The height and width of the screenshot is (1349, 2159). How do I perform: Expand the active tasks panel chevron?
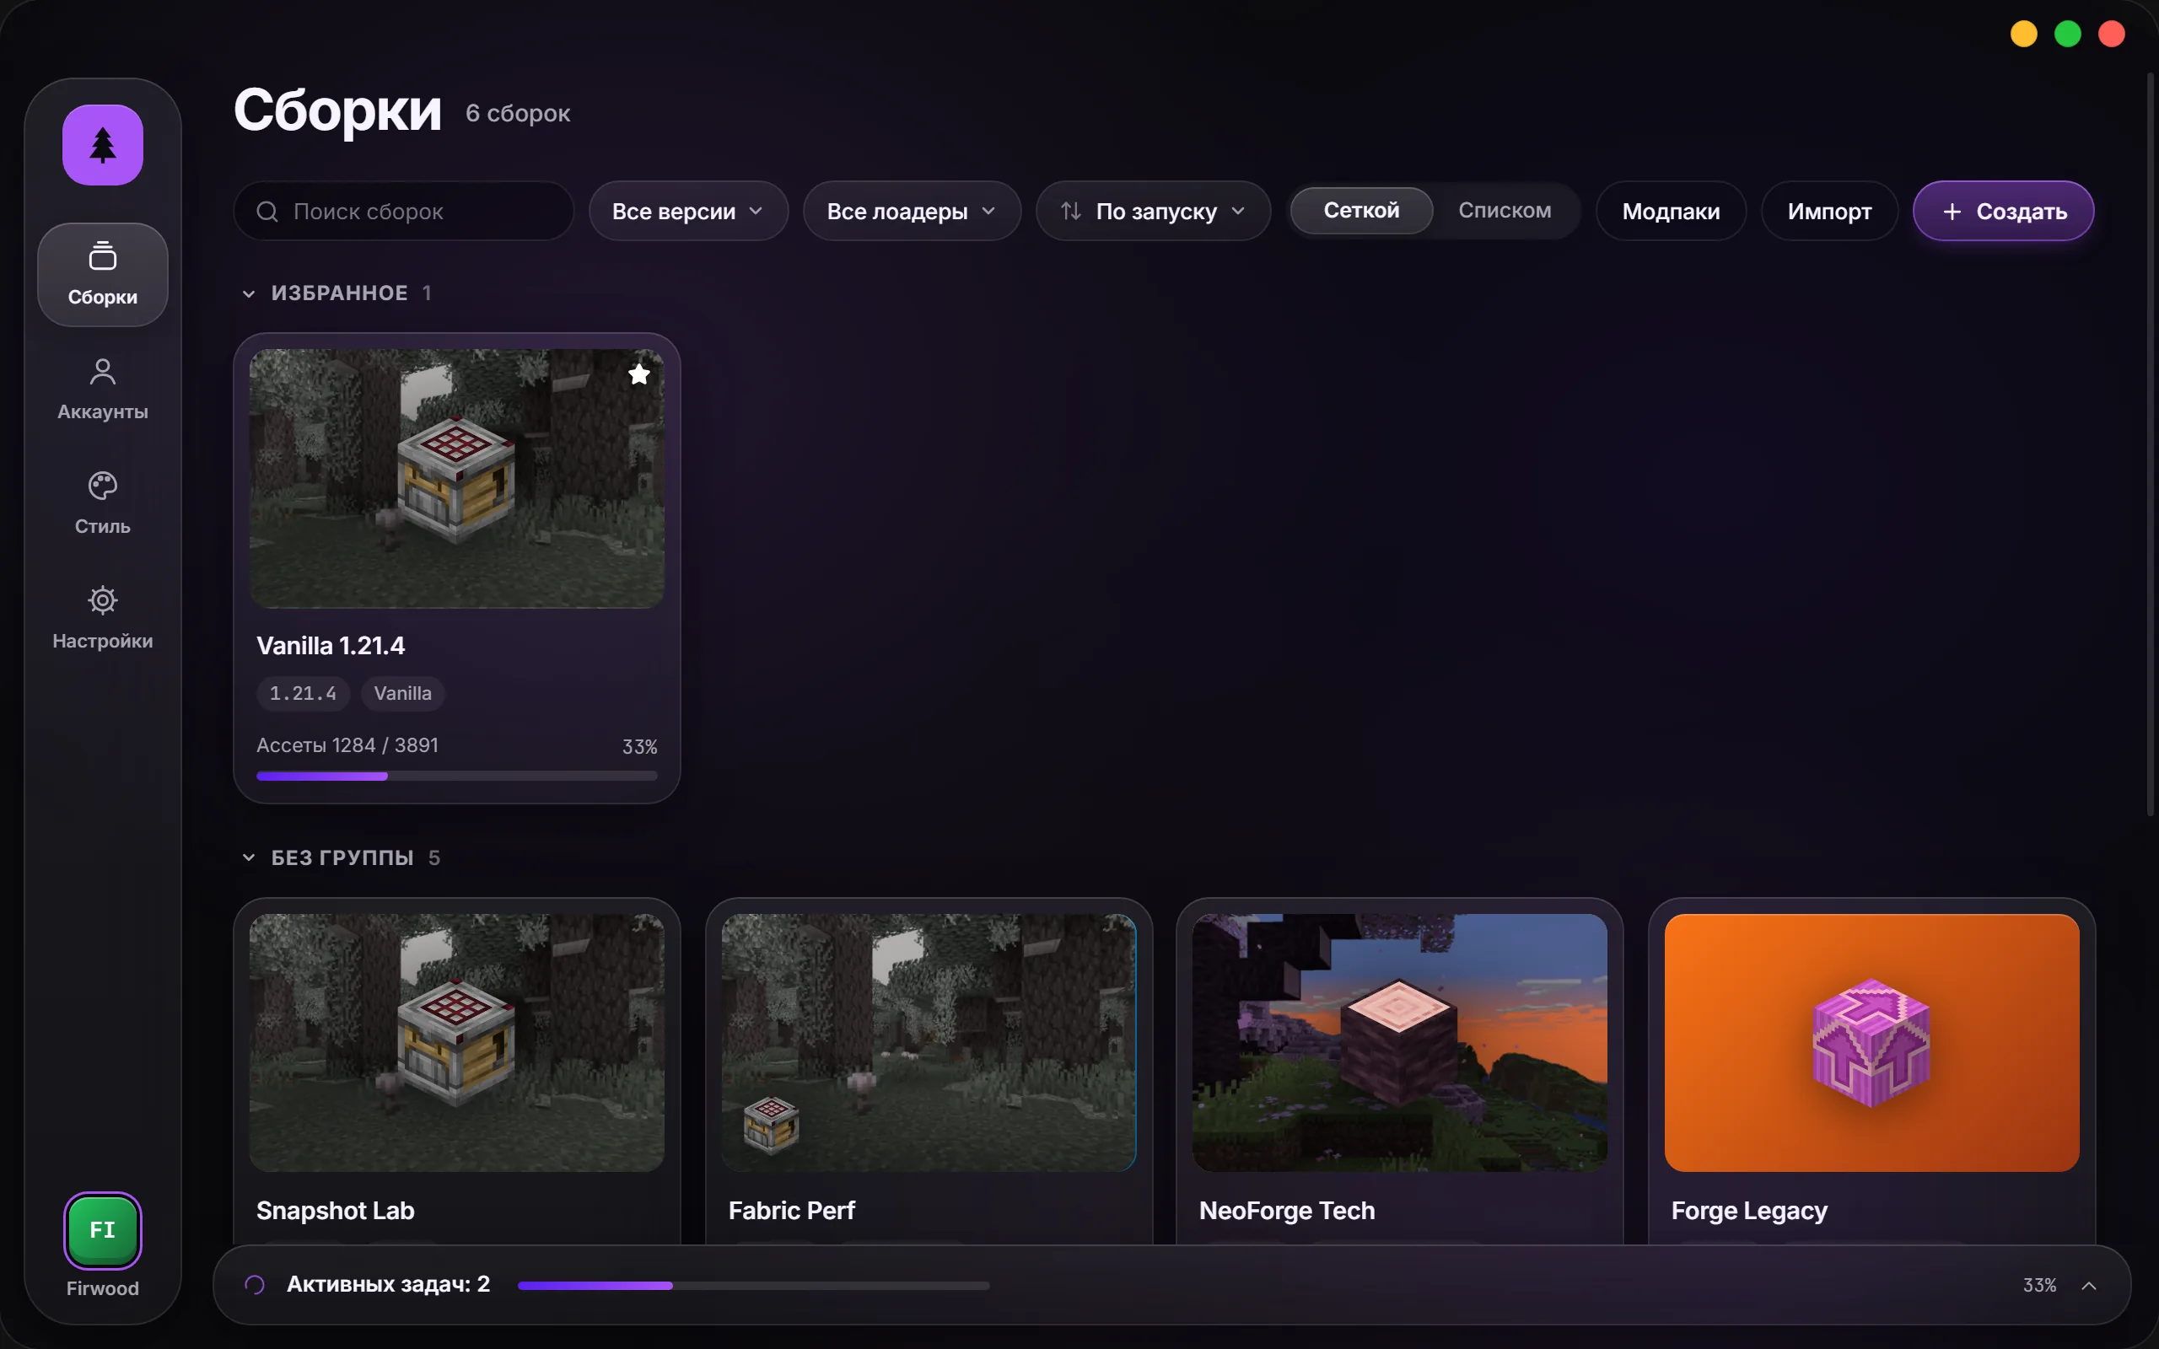pyautogui.click(x=2088, y=1286)
